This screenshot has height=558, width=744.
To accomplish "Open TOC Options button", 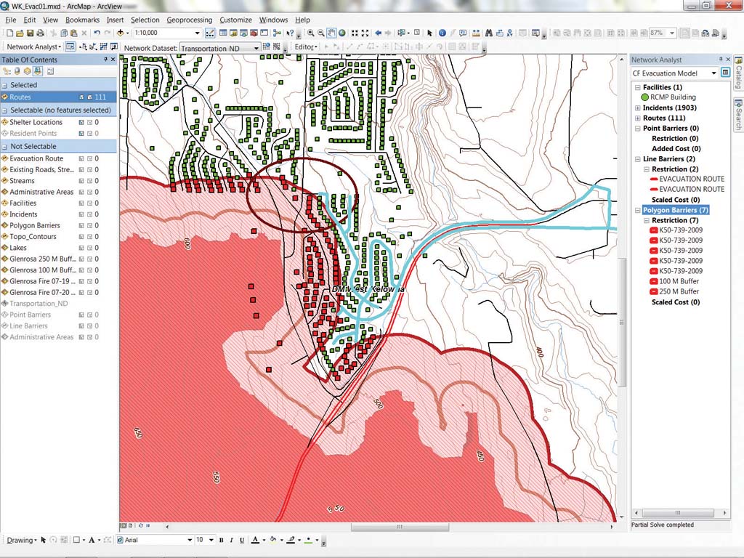I will (x=50, y=71).
